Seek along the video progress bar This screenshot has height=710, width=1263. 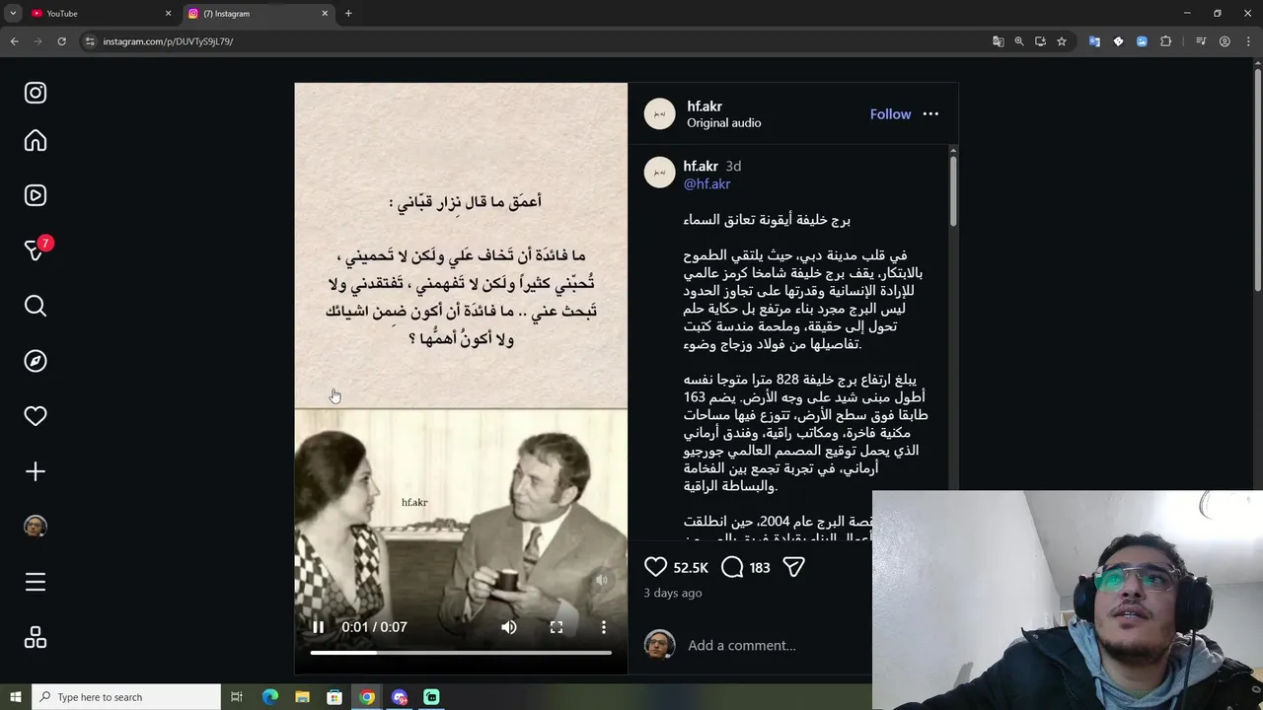461,653
